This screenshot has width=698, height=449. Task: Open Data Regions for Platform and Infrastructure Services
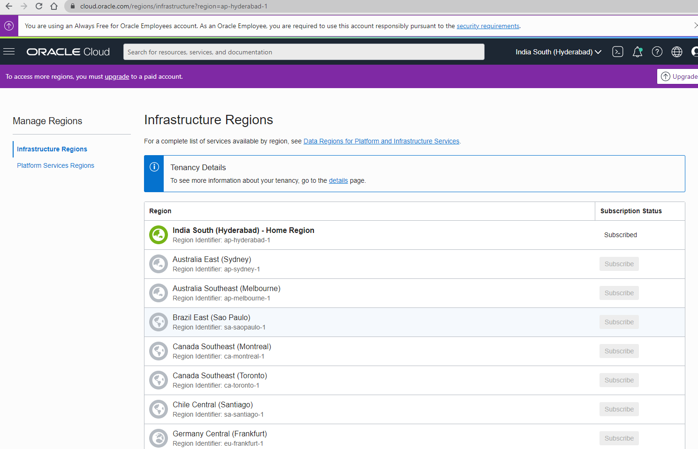(381, 141)
